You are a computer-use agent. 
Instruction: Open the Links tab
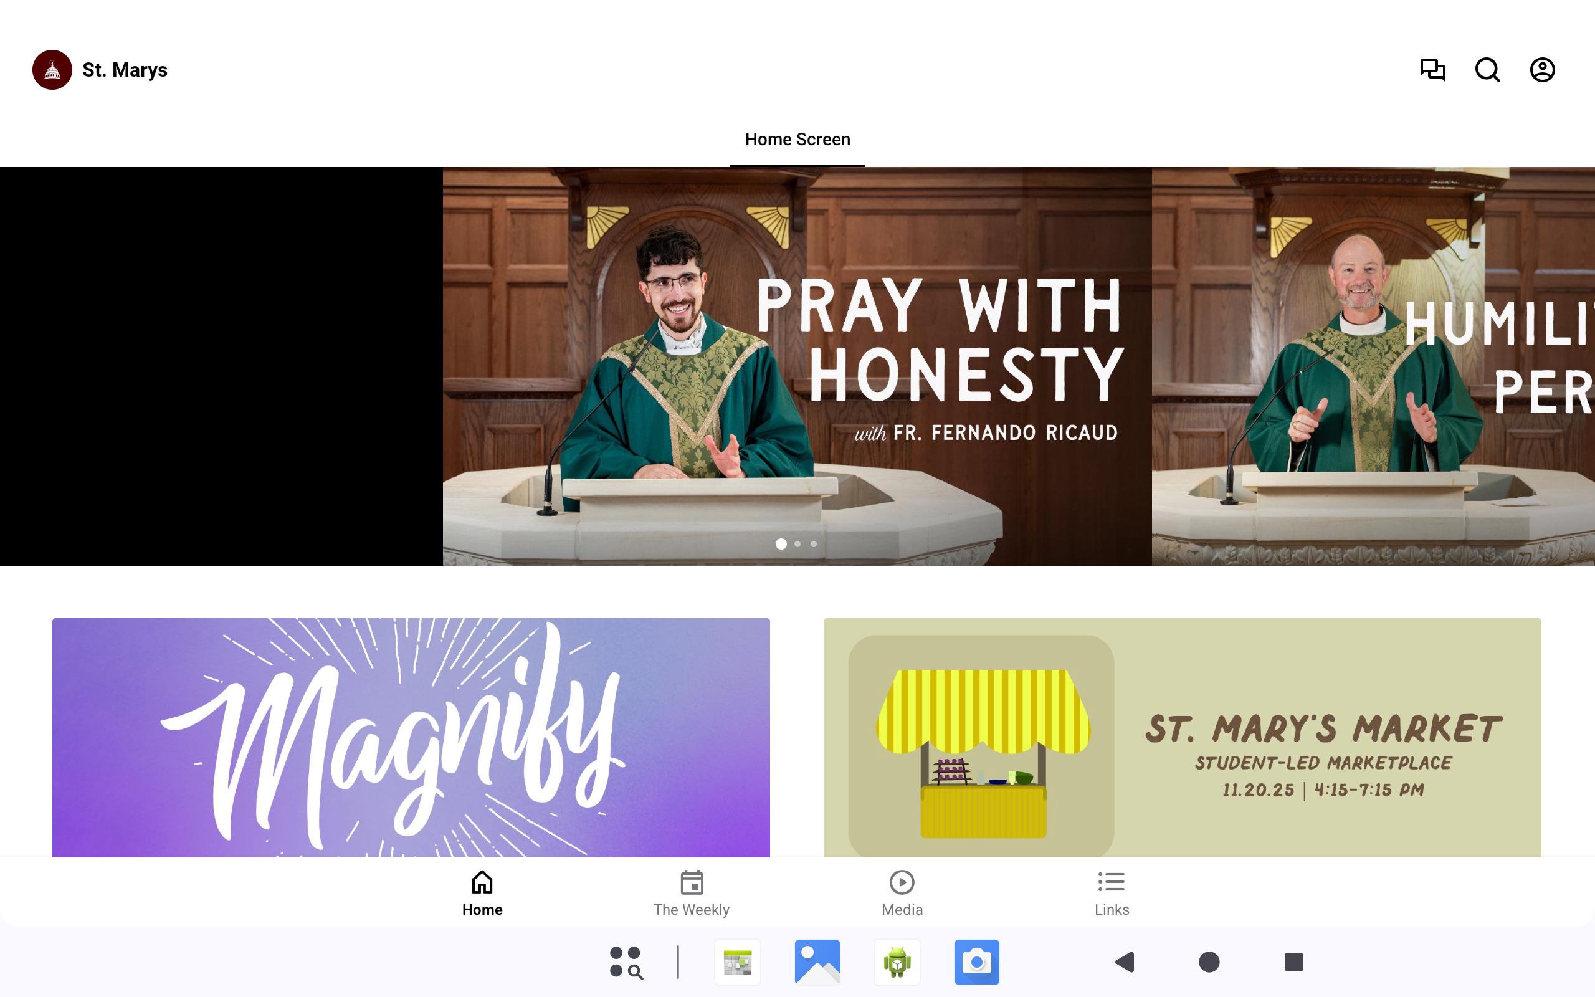tap(1112, 894)
